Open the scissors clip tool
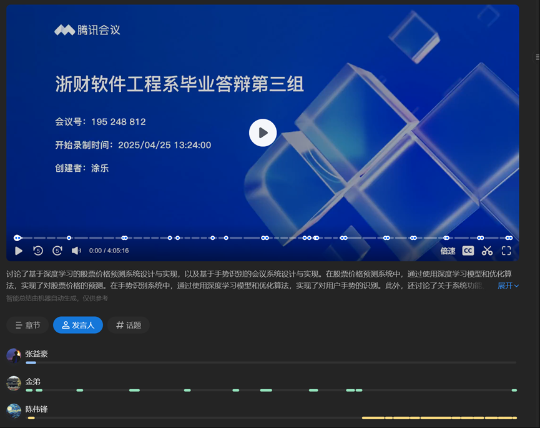Screen dimensions: 540x428 pyautogui.click(x=487, y=251)
